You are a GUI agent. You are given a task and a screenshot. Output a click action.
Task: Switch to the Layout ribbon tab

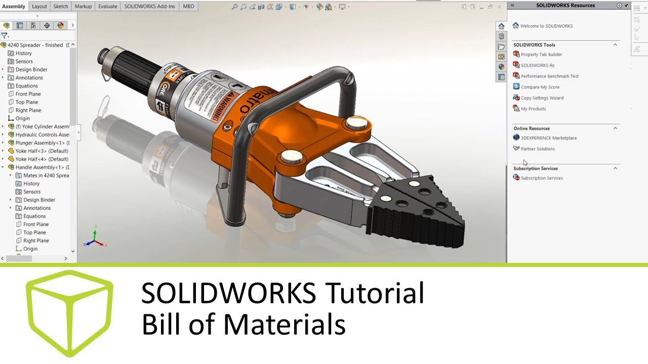39,7
